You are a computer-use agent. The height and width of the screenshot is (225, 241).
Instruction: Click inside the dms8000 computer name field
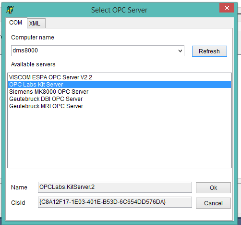(x=95, y=50)
